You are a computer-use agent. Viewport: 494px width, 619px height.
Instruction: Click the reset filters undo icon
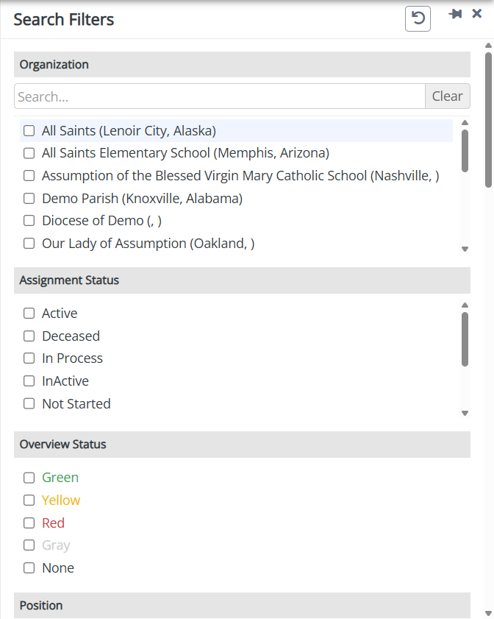click(x=418, y=18)
